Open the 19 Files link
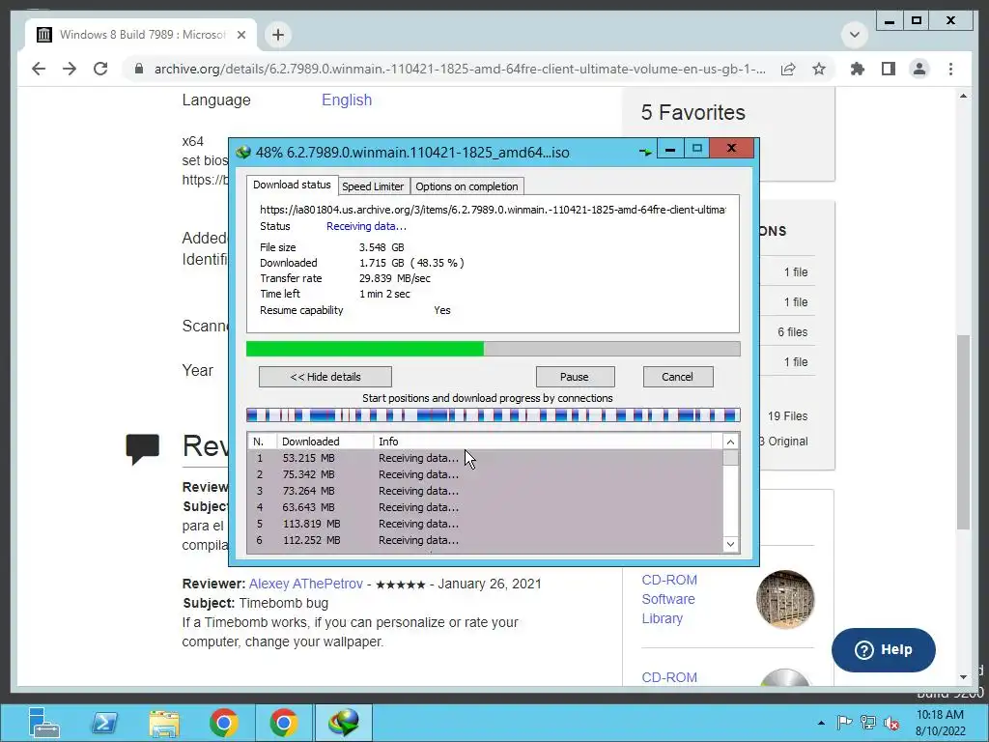The image size is (989, 742). pos(787,415)
